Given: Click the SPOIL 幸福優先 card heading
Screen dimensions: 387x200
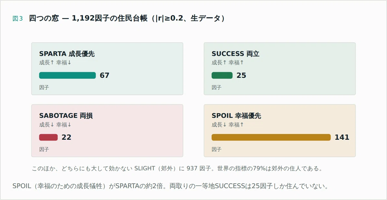Looking at the screenshot, I should click(x=236, y=116).
